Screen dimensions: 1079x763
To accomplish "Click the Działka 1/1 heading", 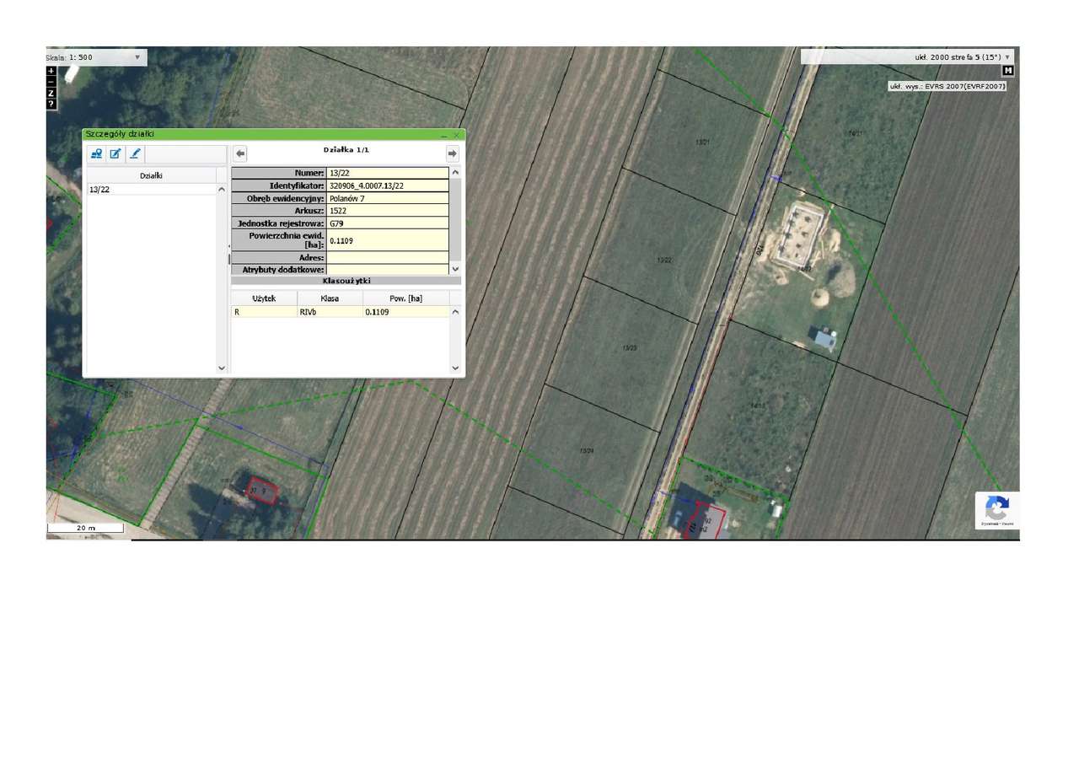I will tap(346, 150).
